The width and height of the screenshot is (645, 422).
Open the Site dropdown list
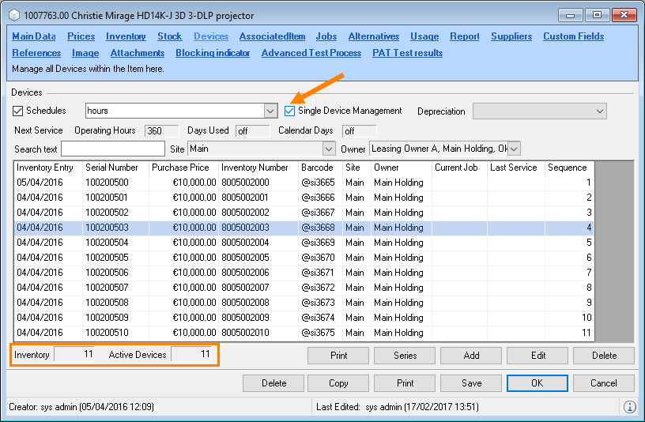329,149
